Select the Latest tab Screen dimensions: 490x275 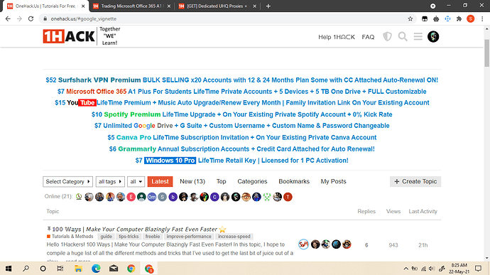coord(160,181)
